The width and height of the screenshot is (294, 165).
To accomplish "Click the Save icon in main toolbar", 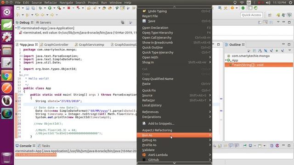I will [x=28, y=8].
